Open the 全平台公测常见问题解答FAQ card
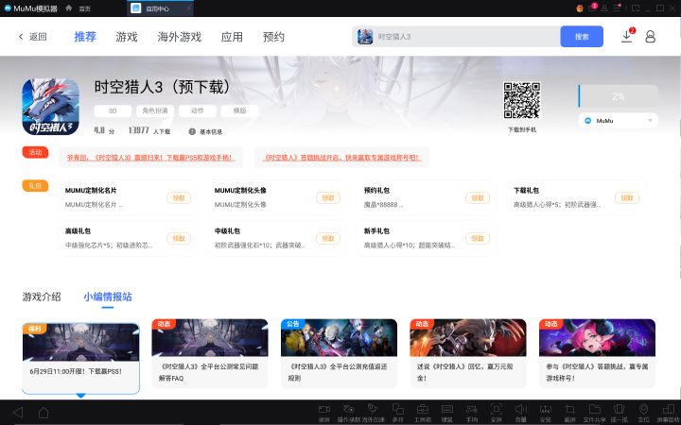The width and height of the screenshot is (681, 425). (x=210, y=353)
